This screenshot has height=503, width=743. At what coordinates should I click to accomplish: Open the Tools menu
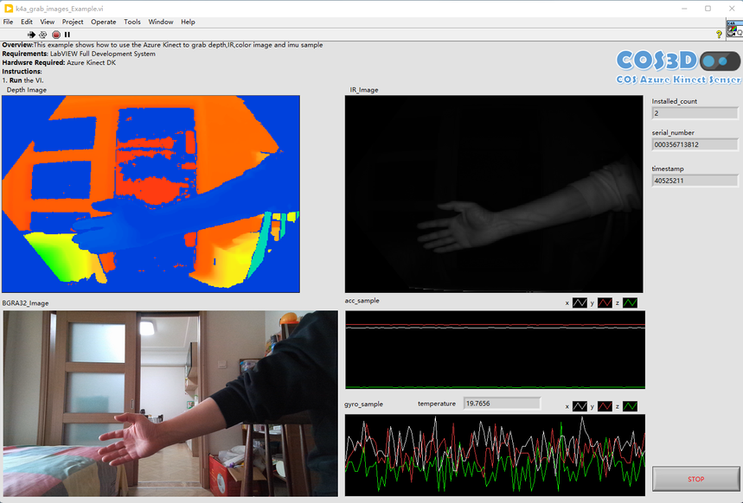coord(132,22)
